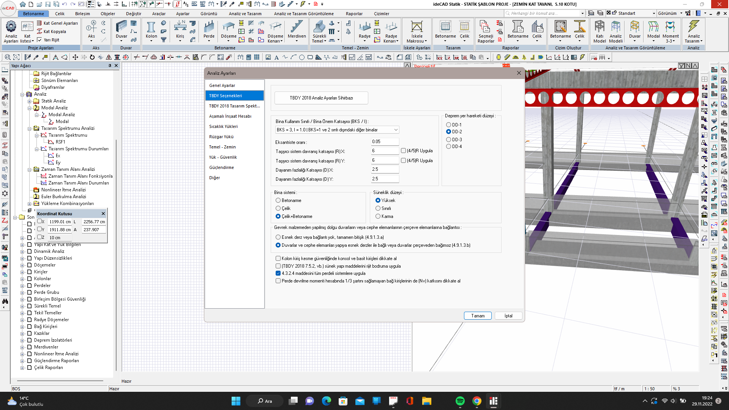Open File Explorer from taskbar
The width and height of the screenshot is (729, 410).
click(426, 401)
